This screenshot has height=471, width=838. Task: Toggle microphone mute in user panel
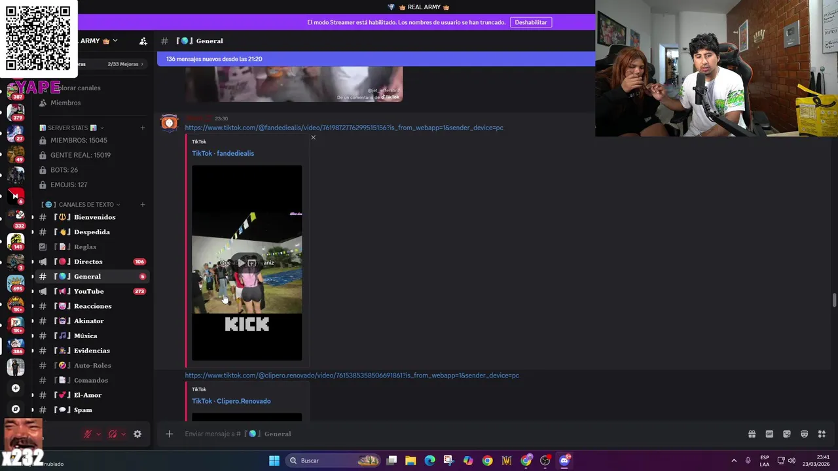point(87,434)
